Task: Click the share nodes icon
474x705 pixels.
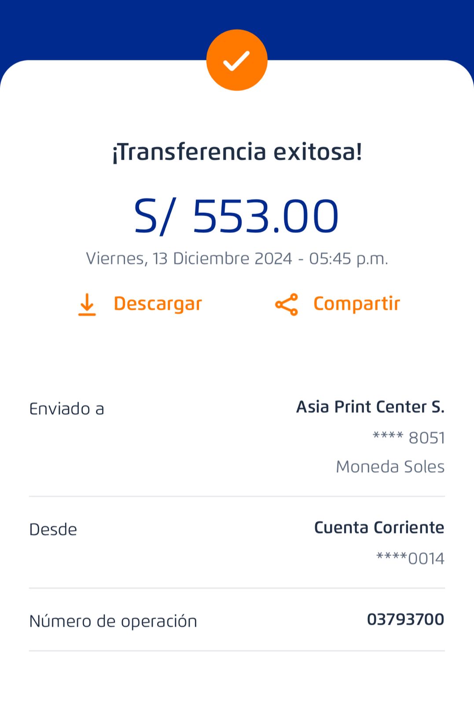Action: pos(287,304)
